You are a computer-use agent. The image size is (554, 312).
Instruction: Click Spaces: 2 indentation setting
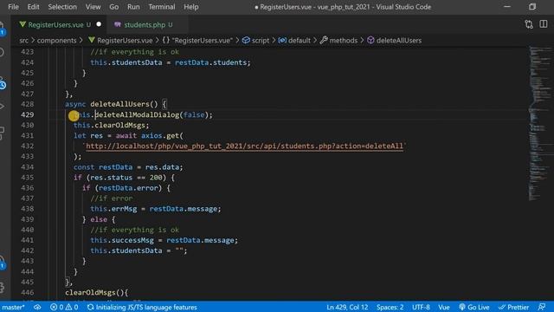tap(390, 307)
